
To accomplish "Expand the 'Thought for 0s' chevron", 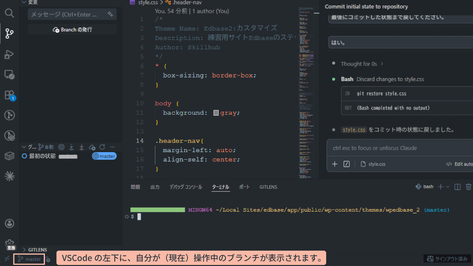I will [x=382, y=64].
